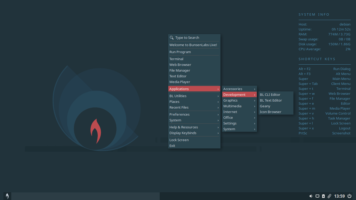Expand the Internet category
Screen dimensions: 356x200
pyautogui.click(x=239, y=112)
